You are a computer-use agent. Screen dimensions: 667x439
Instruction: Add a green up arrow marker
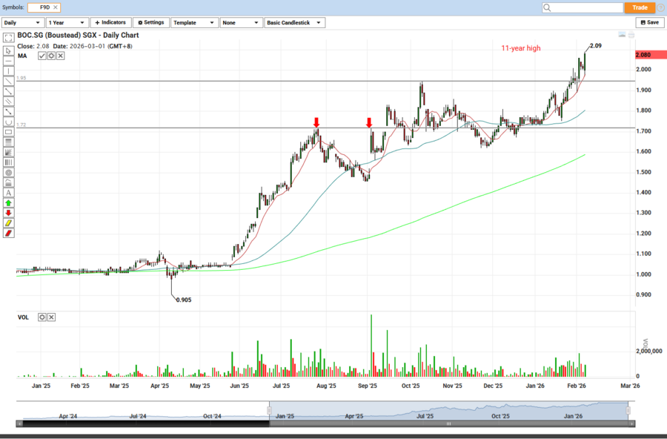[x=8, y=202]
